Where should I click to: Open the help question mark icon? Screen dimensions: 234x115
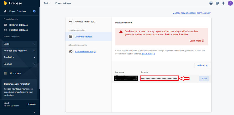click(x=211, y=3)
